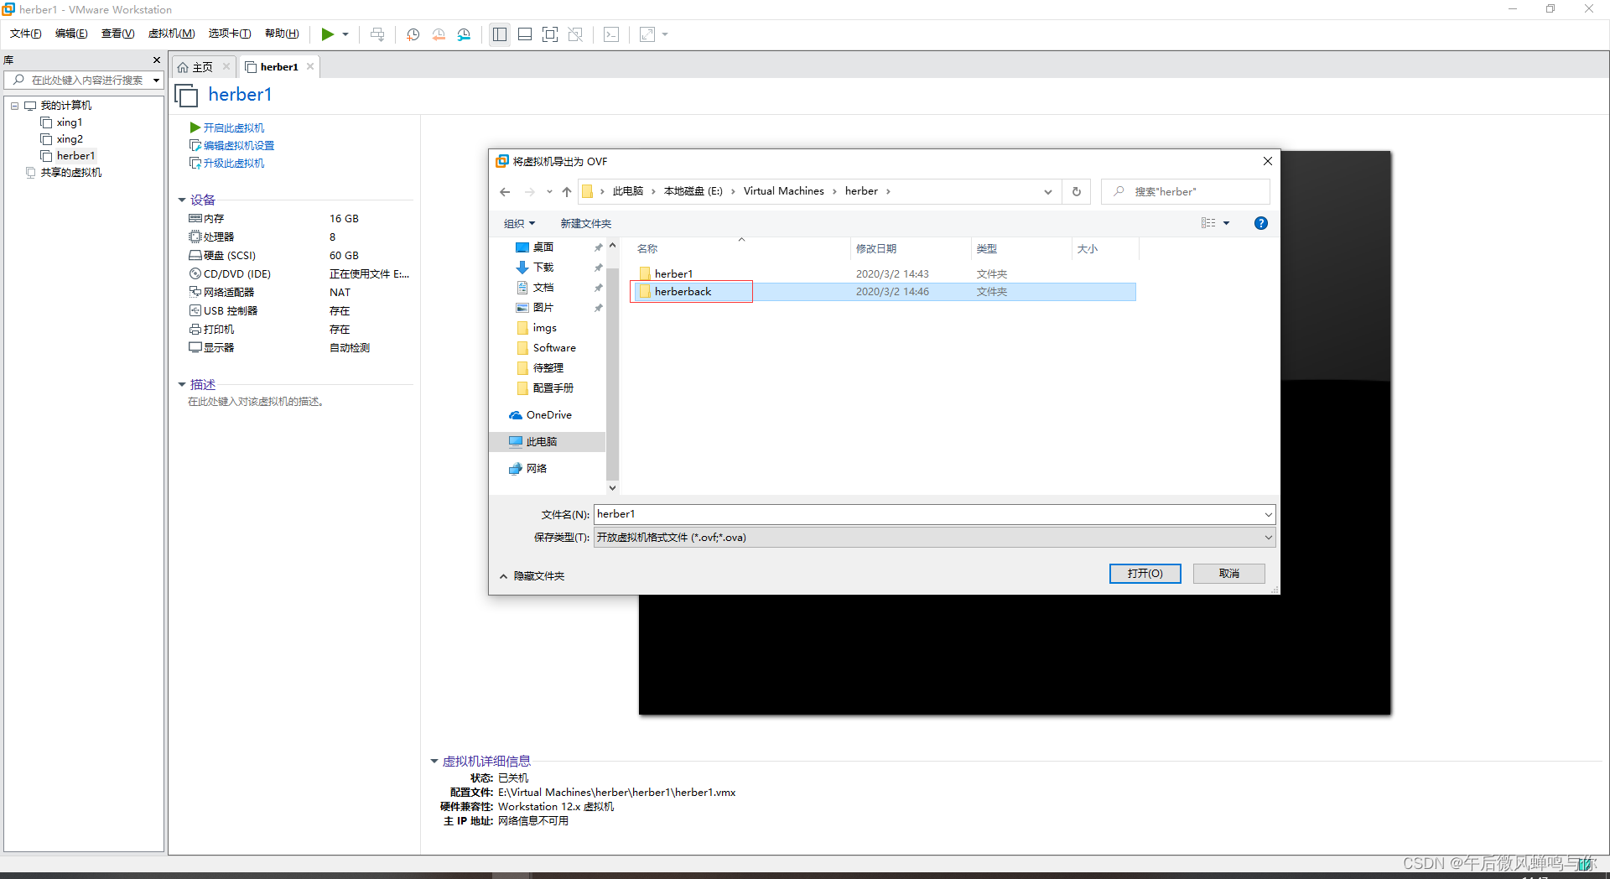This screenshot has width=1610, height=879.
Task: Toggle the library sidebar view icon
Action: [500, 34]
